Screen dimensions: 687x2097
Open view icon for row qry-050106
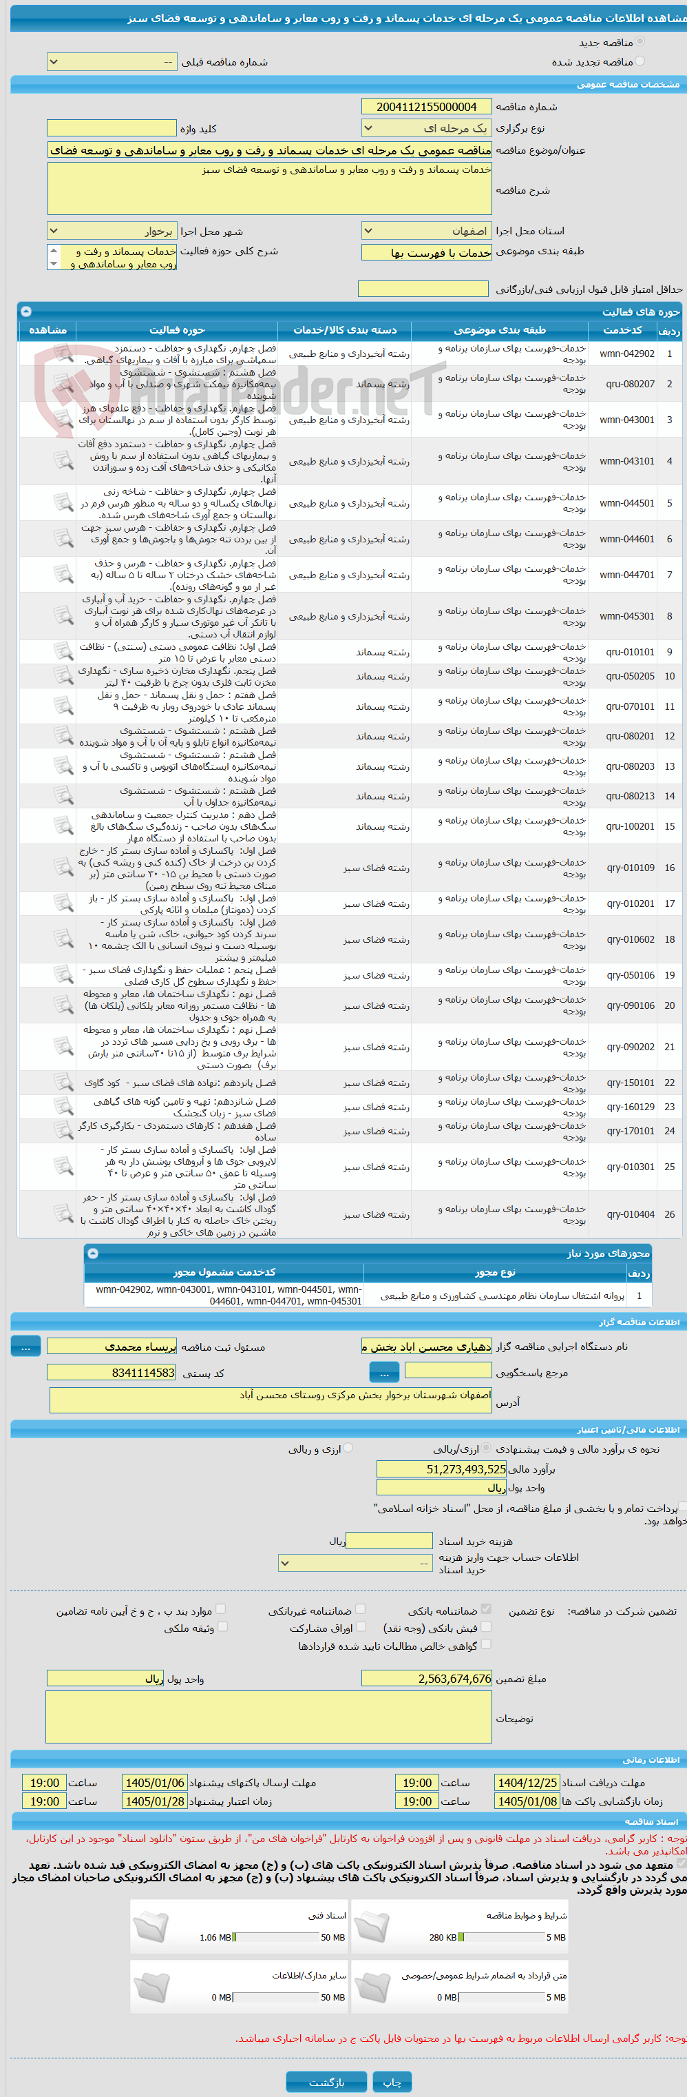[x=63, y=975]
